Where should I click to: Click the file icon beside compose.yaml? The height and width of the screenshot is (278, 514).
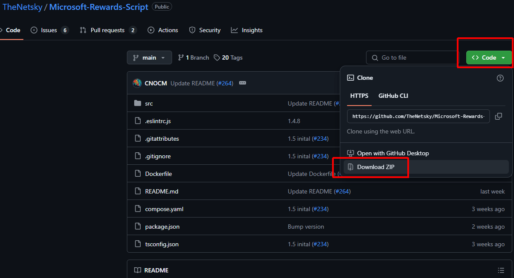coord(138,209)
